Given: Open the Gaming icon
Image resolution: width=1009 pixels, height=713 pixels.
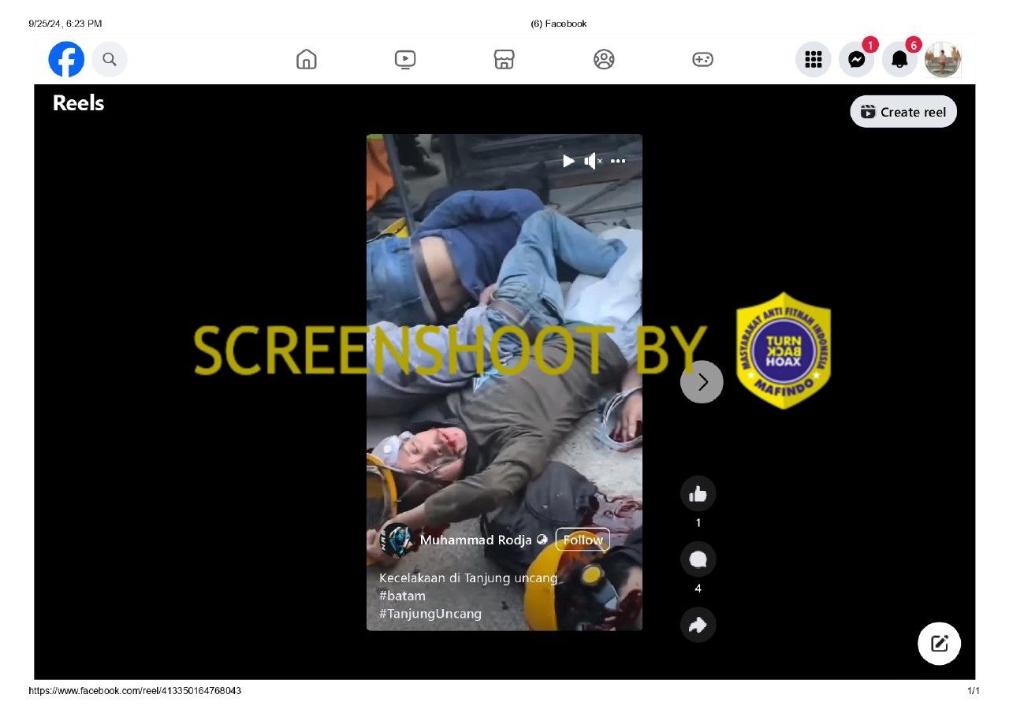Looking at the screenshot, I should click(x=702, y=59).
